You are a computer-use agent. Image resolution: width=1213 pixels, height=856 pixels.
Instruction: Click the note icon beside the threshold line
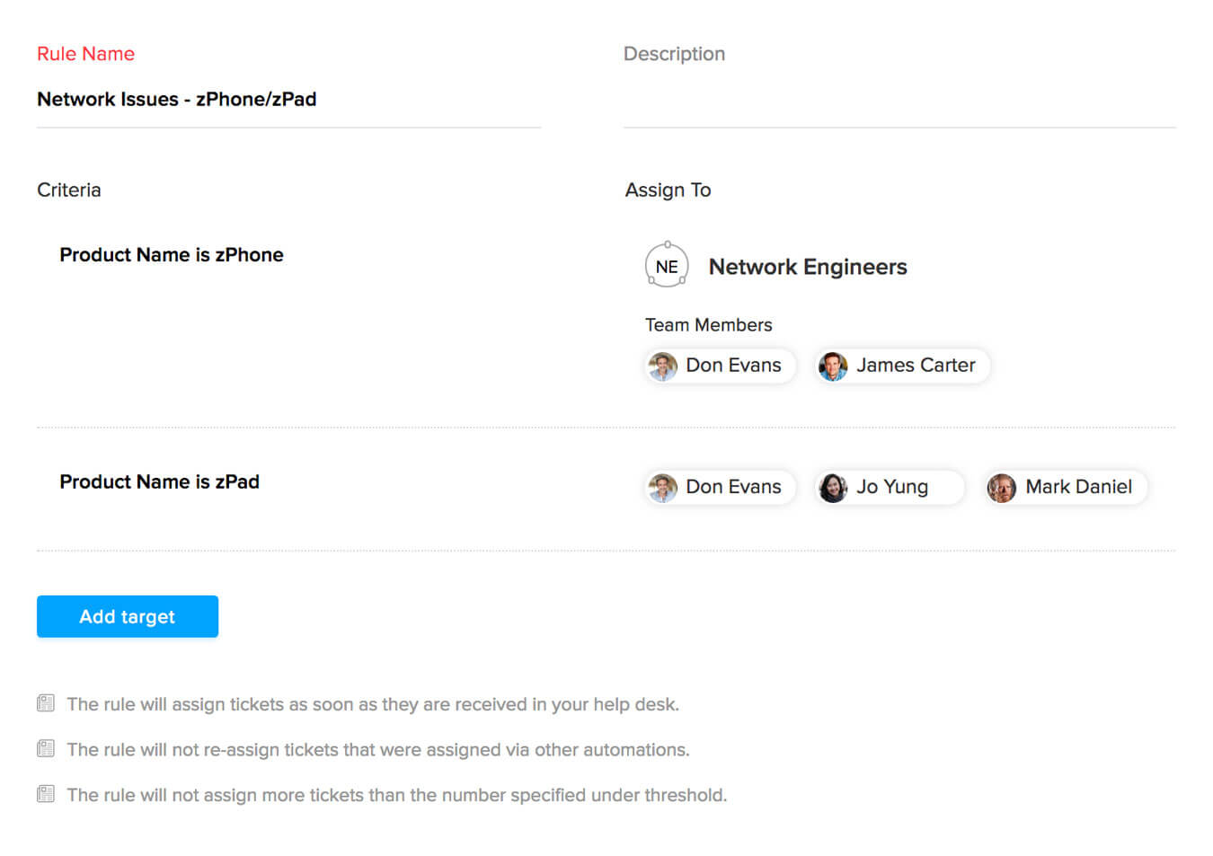(x=46, y=794)
